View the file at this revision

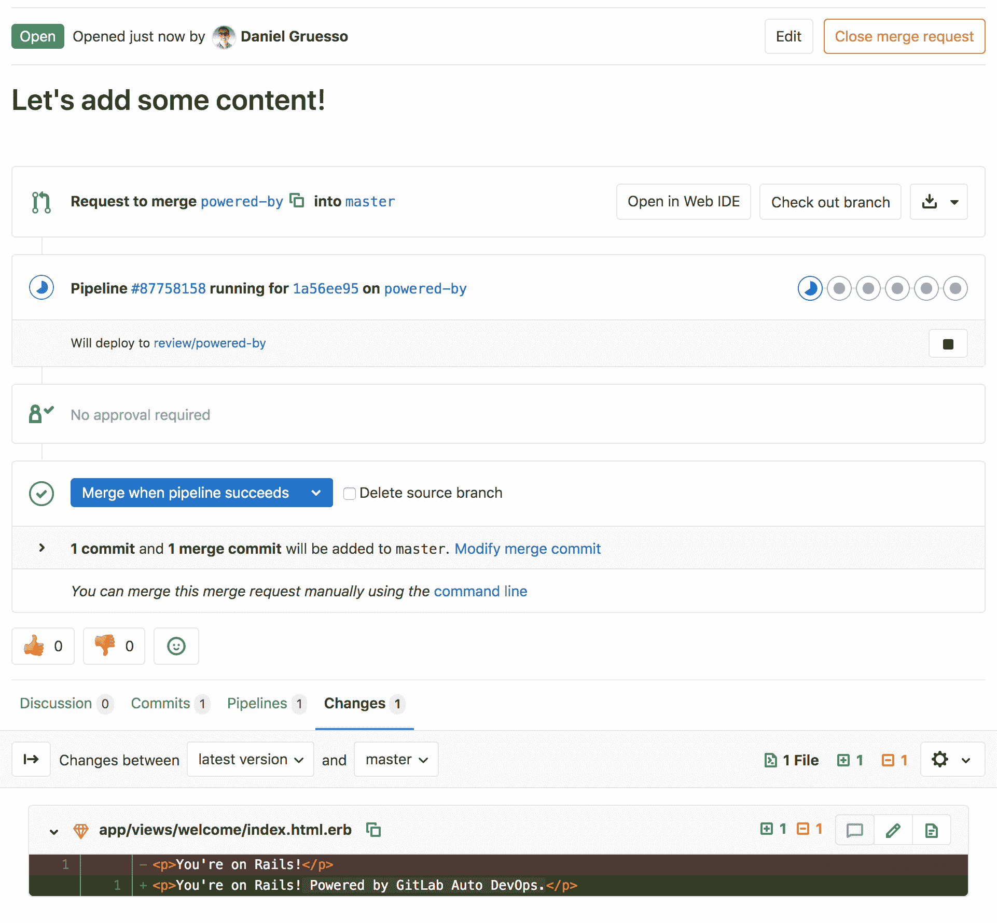click(931, 830)
